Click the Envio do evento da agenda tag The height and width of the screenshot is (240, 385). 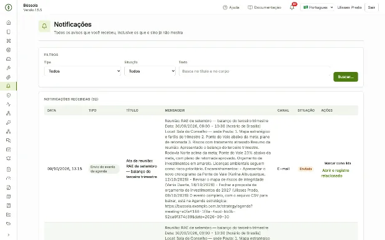pos(104,169)
